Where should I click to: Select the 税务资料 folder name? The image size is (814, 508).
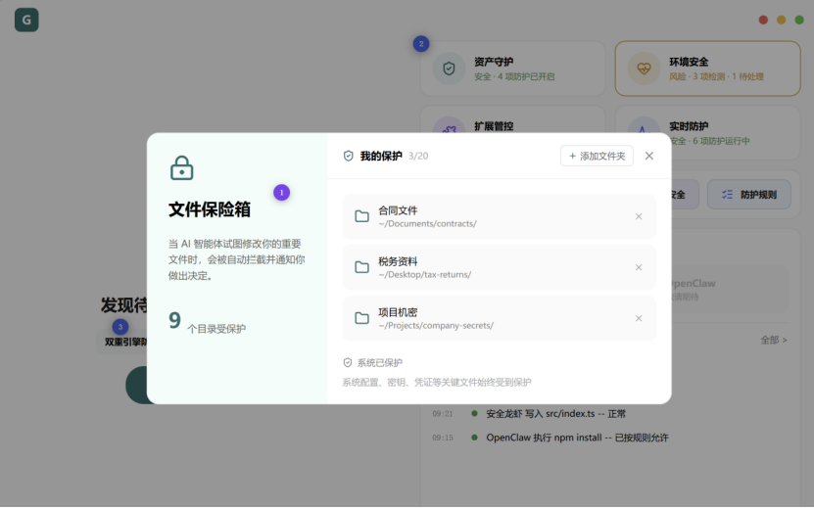click(398, 261)
